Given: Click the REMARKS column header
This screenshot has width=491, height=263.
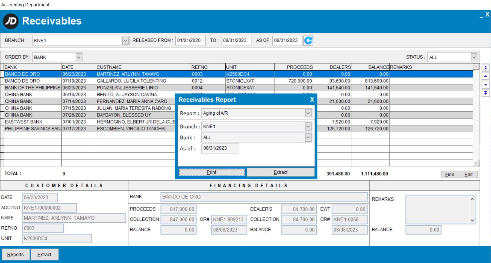Looking at the screenshot, I should point(431,67).
